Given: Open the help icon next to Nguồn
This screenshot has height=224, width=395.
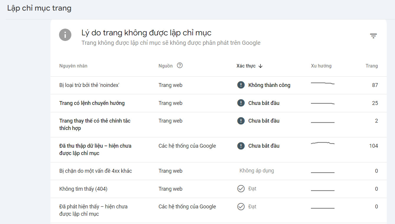Looking at the screenshot, I should click(180, 65).
